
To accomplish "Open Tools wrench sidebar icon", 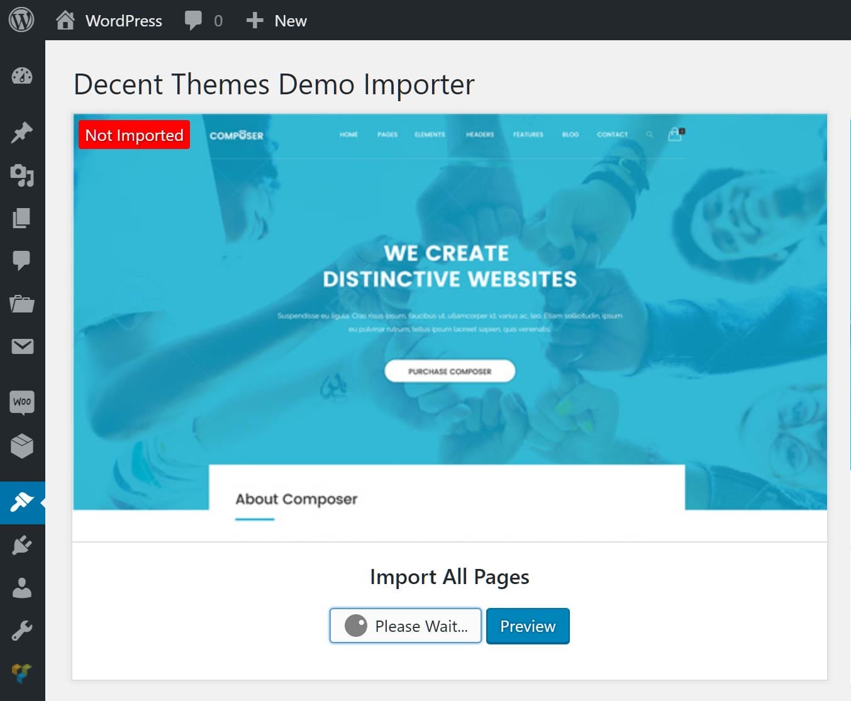I will 22,630.
